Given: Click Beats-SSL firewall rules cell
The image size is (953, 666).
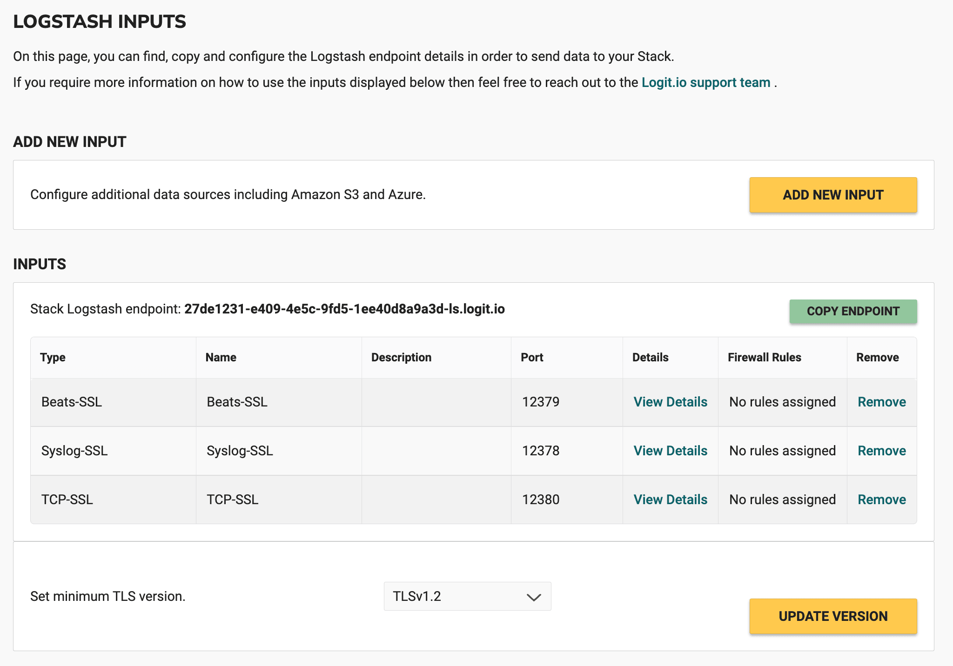Looking at the screenshot, I should (782, 402).
